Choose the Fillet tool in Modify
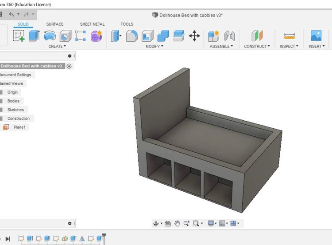The image size is (332, 245). point(131,36)
